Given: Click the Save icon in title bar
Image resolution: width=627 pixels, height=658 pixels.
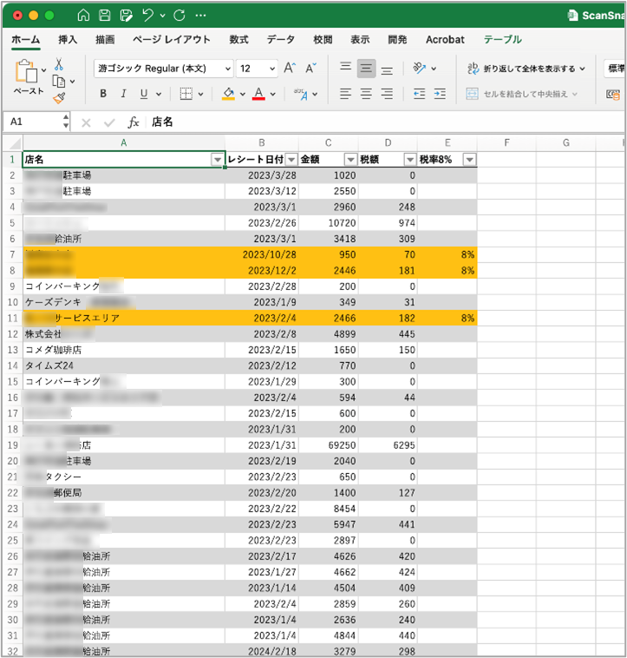Looking at the screenshot, I should click(104, 16).
